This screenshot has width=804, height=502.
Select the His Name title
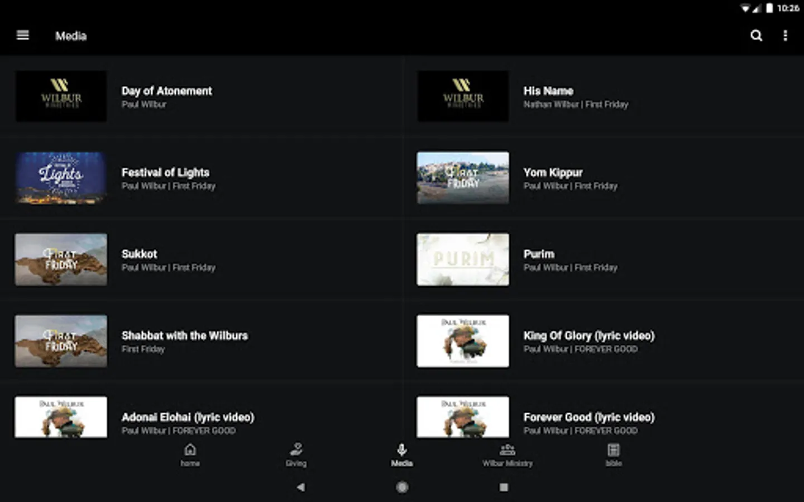click(x=548, y=90)
